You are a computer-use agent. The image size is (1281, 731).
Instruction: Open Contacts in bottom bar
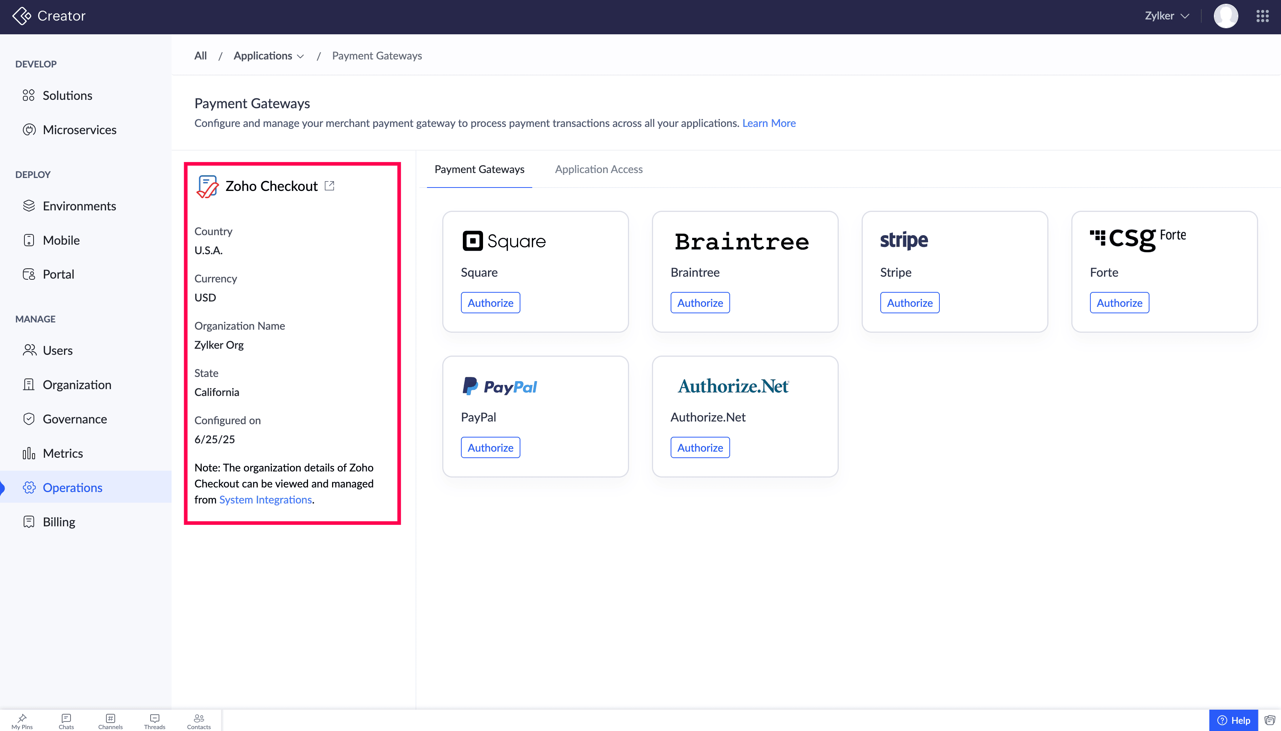tap(199, 721)
